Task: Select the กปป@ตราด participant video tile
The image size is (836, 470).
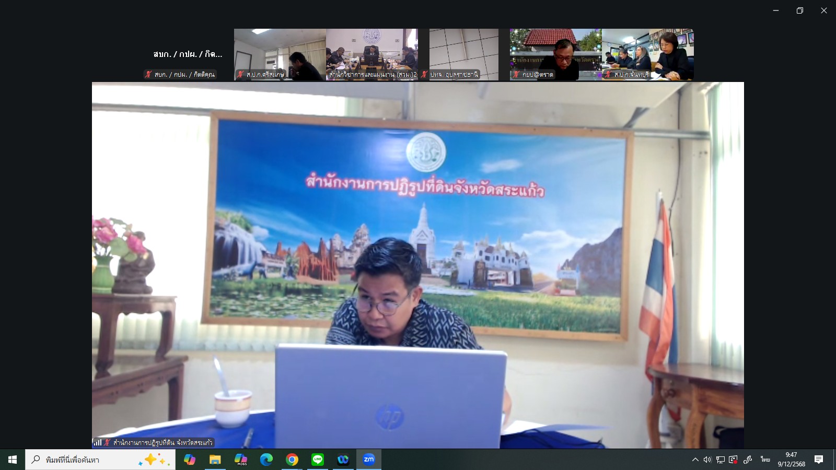Action: pos(555,54)
